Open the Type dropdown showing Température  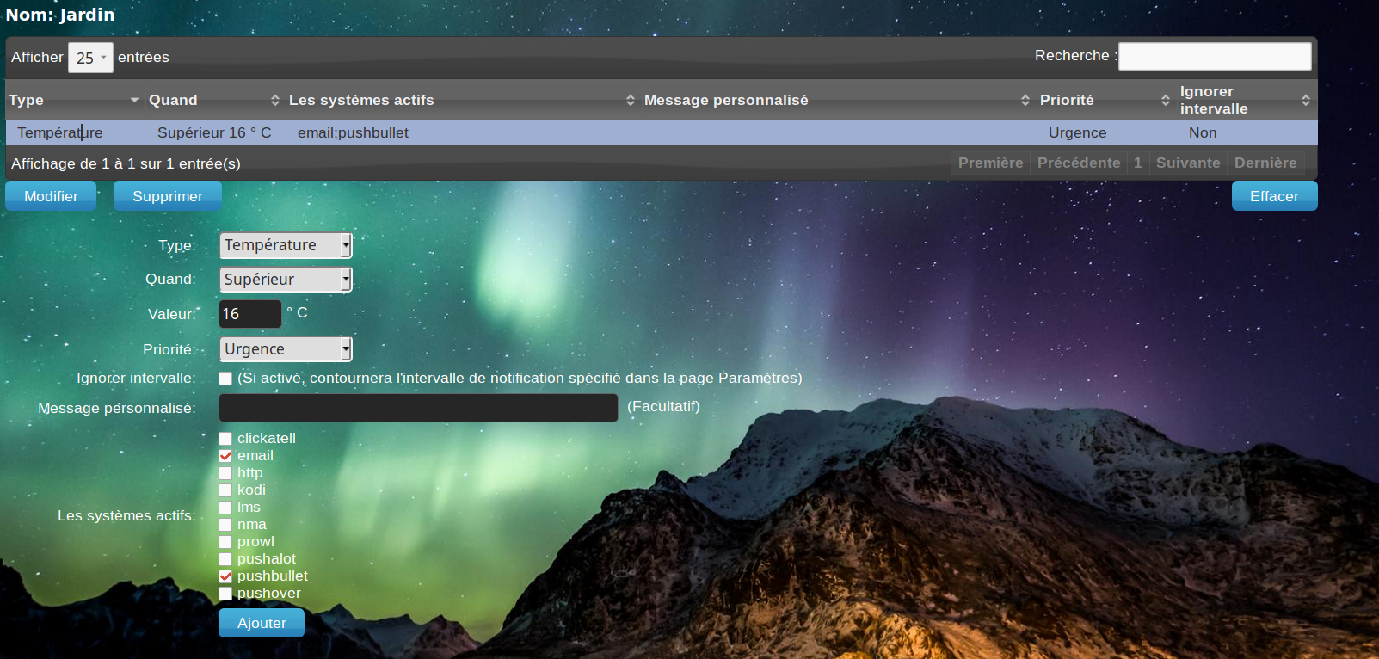tap(286, 245)
